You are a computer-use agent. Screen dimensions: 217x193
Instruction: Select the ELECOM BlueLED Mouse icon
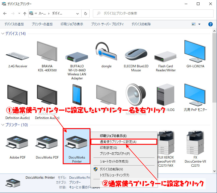136,54
